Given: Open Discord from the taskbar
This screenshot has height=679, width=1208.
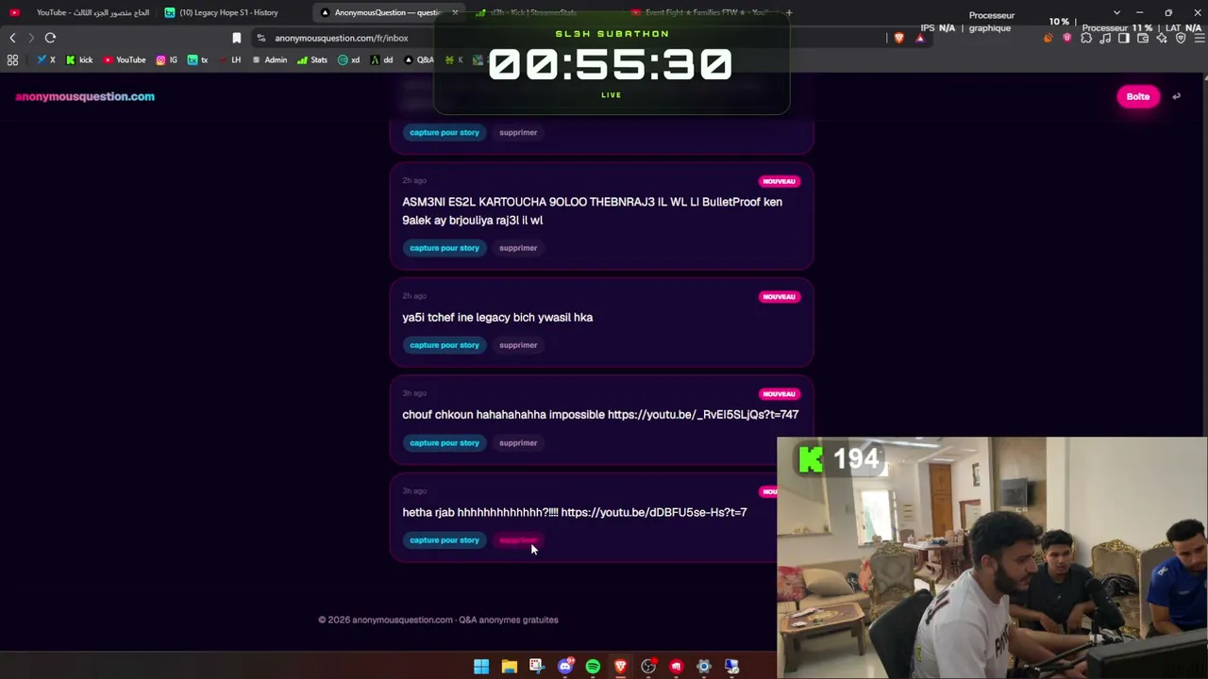Looking at the screenshot, I should tap(565, 667).
